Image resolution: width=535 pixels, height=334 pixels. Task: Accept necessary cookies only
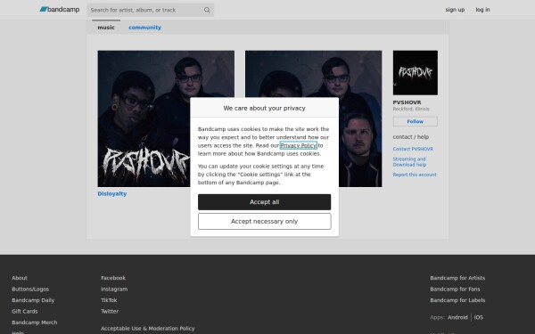pos(265,222)
